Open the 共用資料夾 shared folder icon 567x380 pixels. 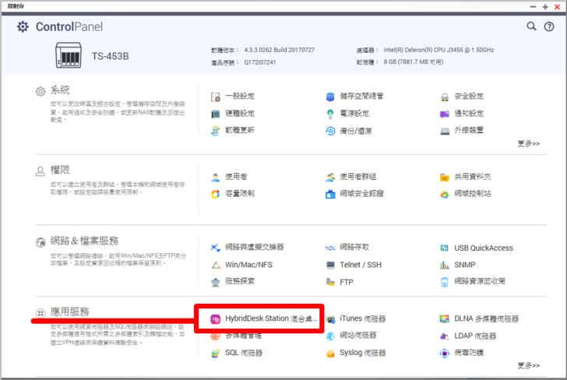[x=445, y=177]
